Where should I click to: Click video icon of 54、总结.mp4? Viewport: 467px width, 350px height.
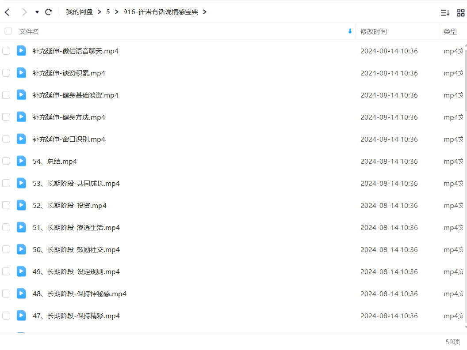[x=21, y=161]
